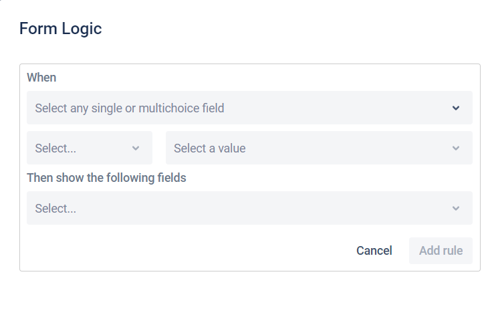Click the "Form Logic" dialog heading
Image resolution: width=492 pixels, height=329 pixels.
coord(60,28)
